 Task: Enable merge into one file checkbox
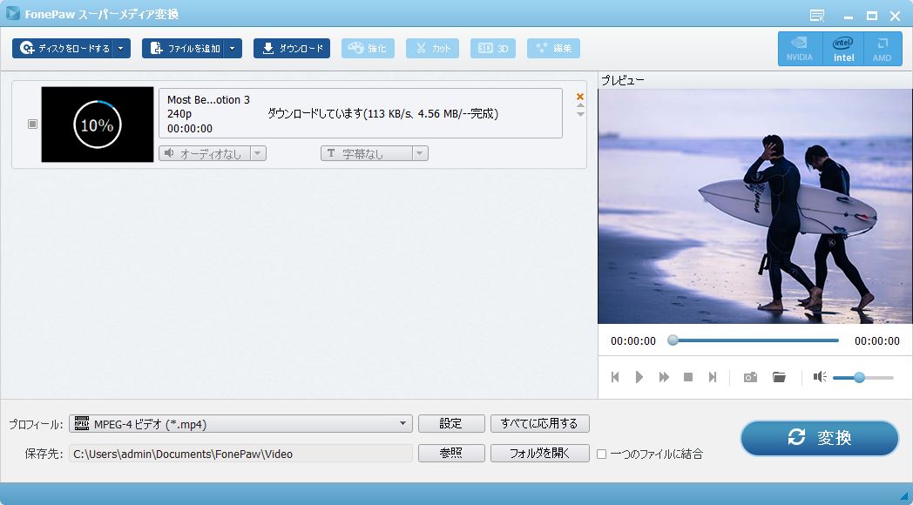click(601, 454)
